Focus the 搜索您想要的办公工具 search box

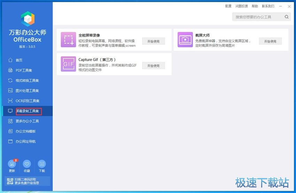pos(261,17)
